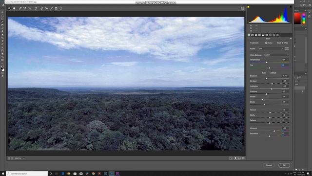Click the Highlights slider handle
Viewport: 312px width, 176px height.
[x=272, y=89]
